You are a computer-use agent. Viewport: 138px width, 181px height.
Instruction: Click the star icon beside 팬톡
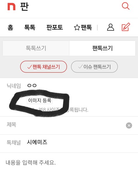(x=77, y=28)
